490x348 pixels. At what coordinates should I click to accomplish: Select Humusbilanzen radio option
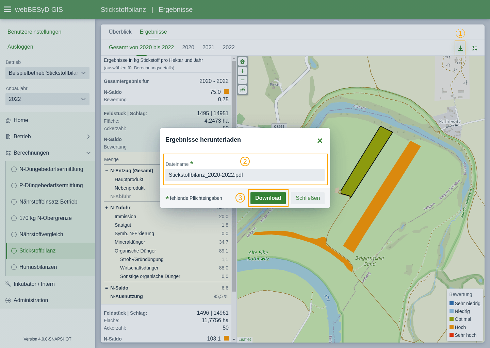(x=14, y=267)
